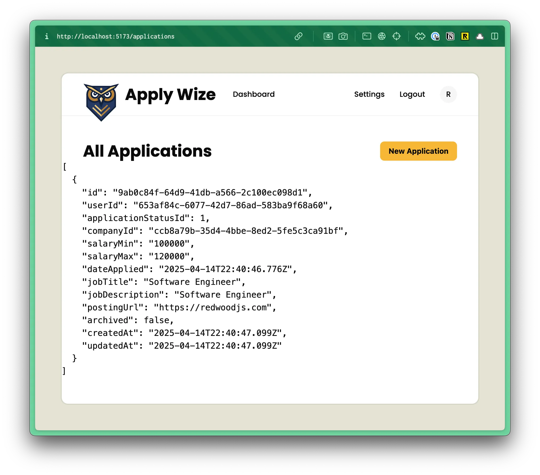Toggle the split view sidebar icon
540x475 pixels.
(495, 36)
